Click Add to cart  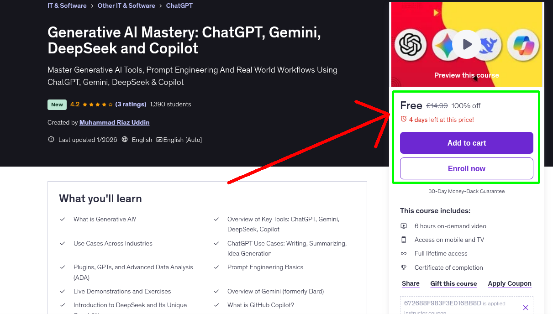[466, 143]
